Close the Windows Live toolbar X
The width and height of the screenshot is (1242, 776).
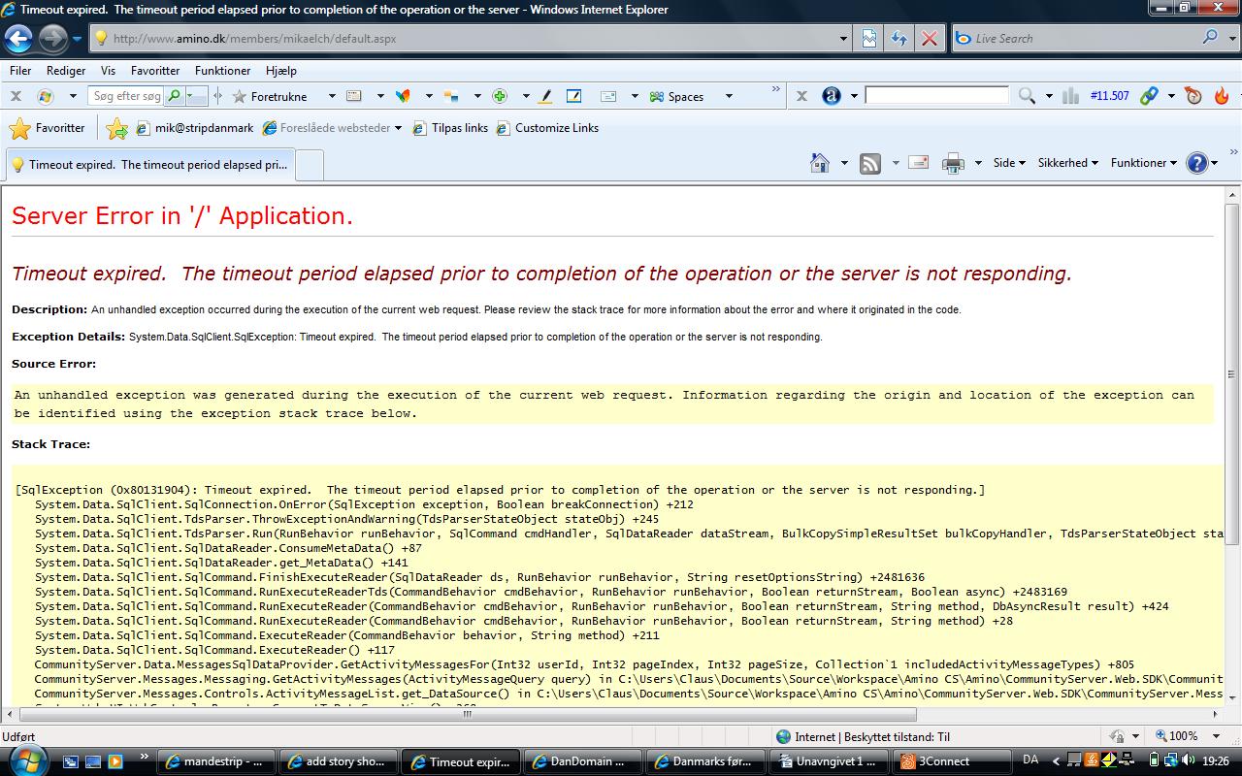pos(16,96)
